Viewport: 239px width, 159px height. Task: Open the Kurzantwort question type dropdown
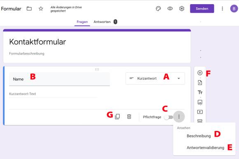tap(155, 78)
